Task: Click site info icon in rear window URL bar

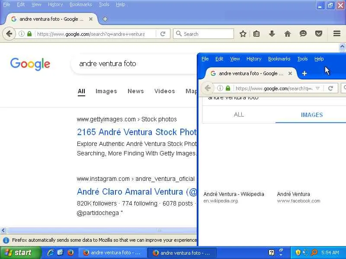Action: tap(21, 34)
